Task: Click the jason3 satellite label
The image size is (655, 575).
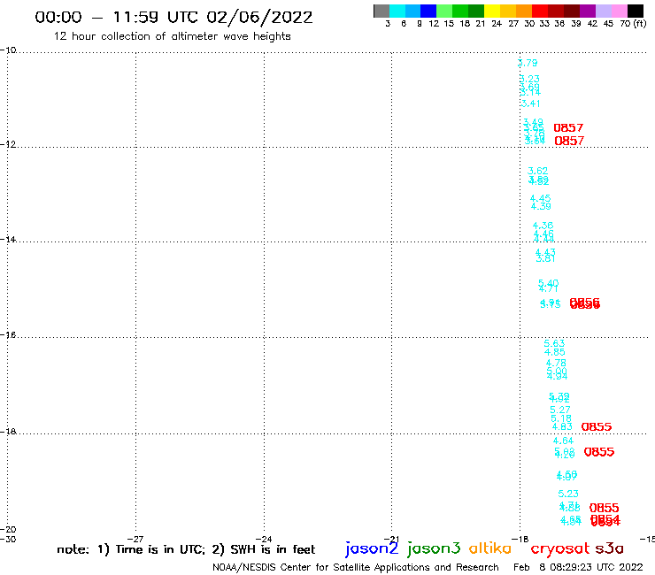Action: click(434, 548)
